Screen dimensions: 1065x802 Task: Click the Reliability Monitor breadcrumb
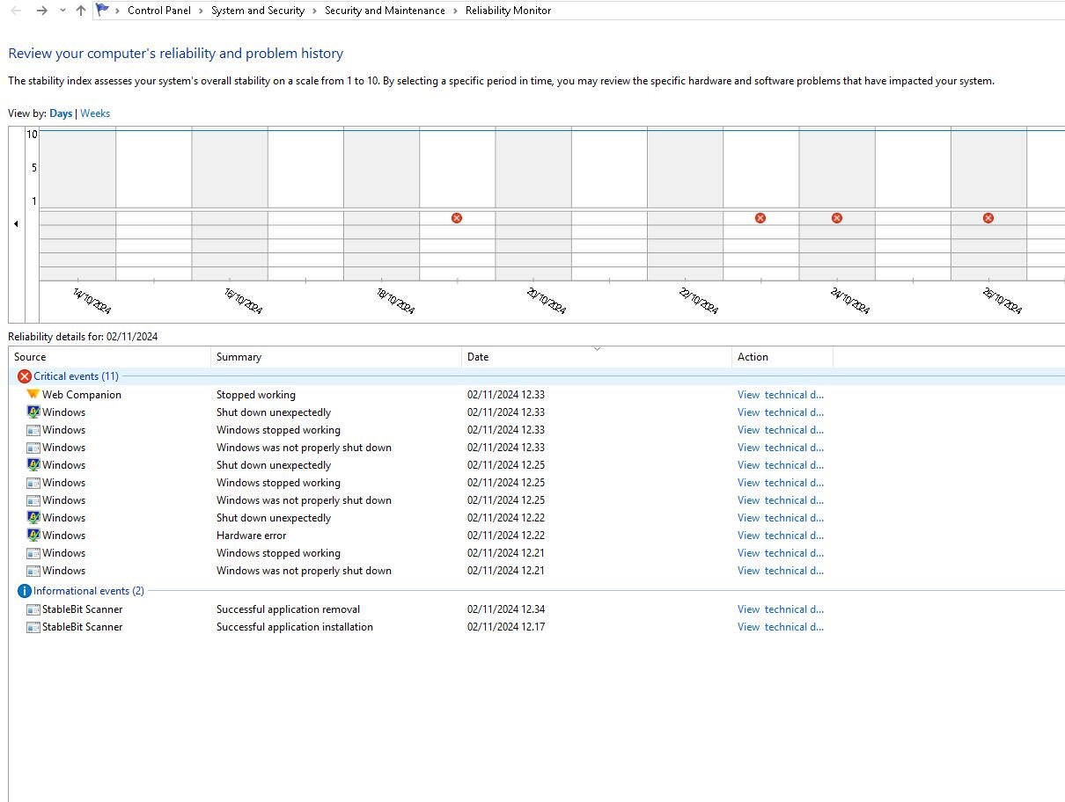coord(509,11)
